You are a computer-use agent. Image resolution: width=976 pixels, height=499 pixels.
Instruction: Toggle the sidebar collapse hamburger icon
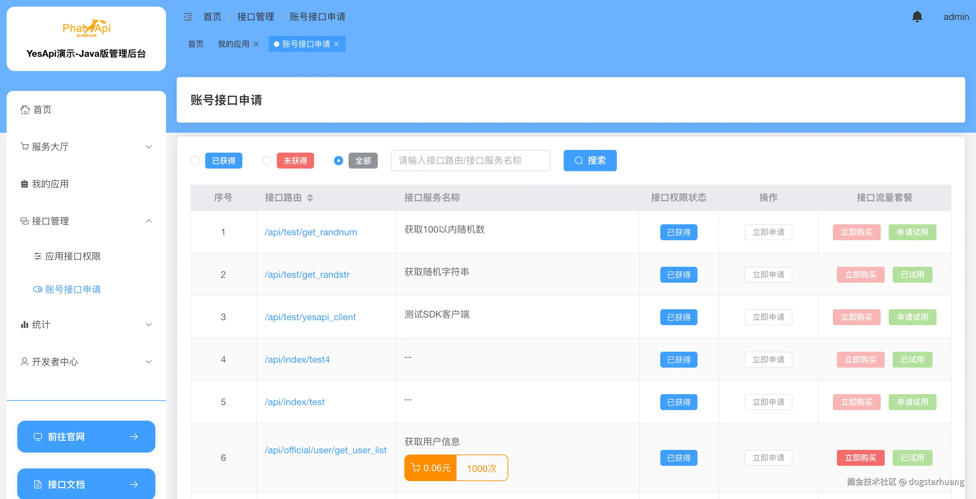(x=188, y=17)
